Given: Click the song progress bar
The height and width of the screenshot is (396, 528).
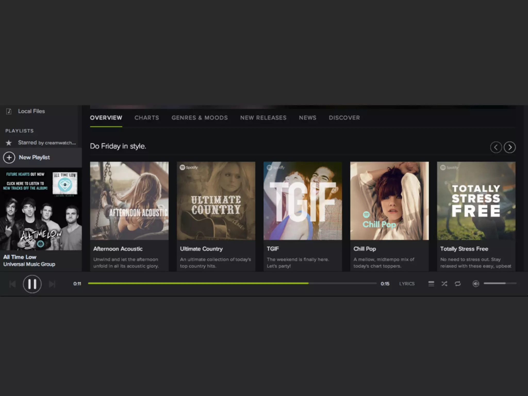Looking at the screenshot, I should (x=232, y=283).
